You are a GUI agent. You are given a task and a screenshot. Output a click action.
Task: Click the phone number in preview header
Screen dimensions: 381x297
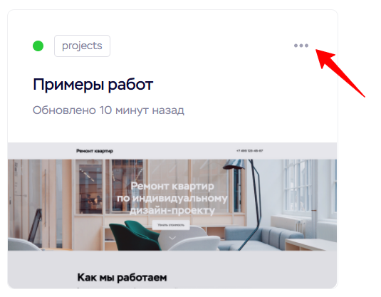[249, 151]
